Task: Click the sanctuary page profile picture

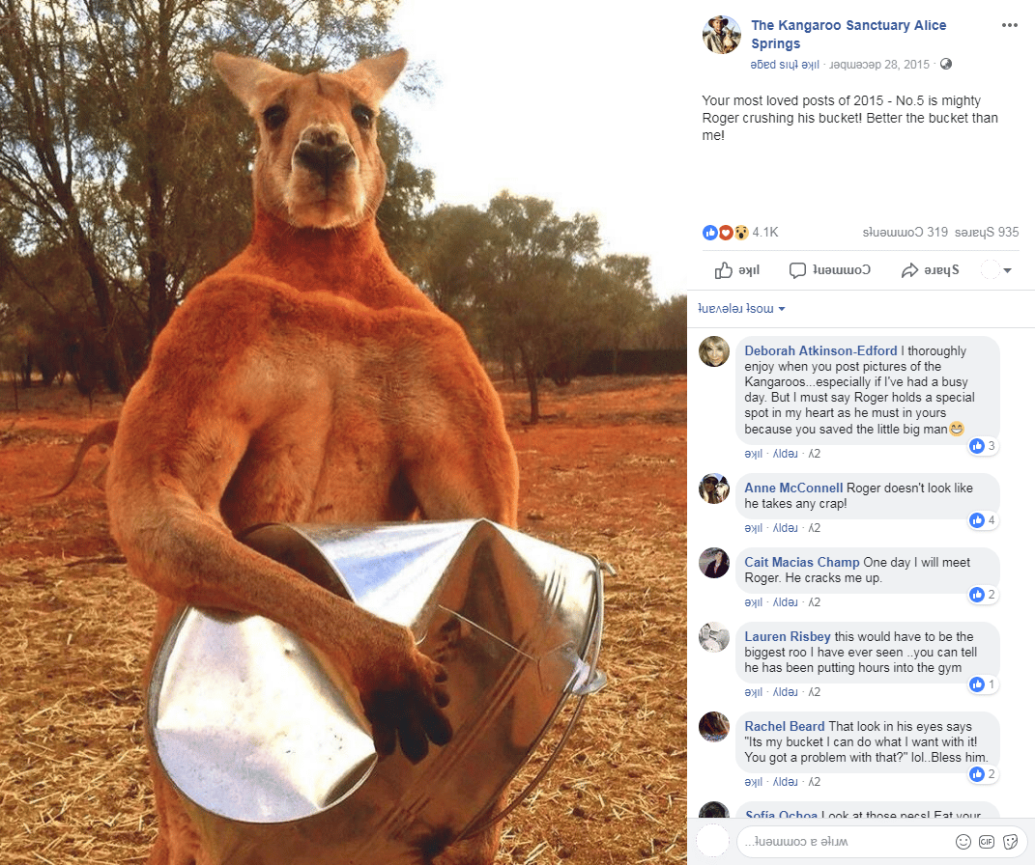Action: click(x=722, y=35)
